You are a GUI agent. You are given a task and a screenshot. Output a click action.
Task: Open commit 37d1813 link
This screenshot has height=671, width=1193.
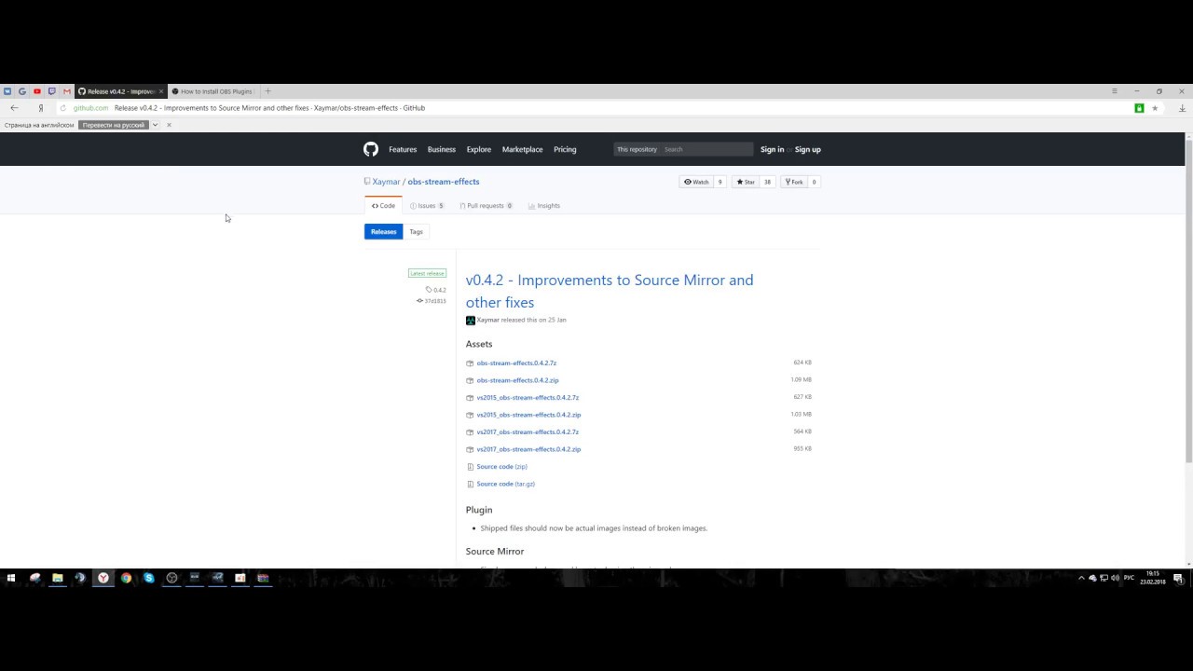click(x=432, y=301)
